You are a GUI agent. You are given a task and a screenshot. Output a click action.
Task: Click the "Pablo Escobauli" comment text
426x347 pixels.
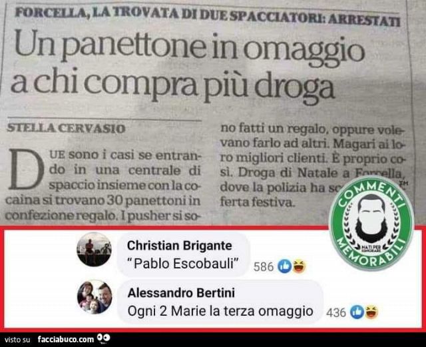coord(182,264)
